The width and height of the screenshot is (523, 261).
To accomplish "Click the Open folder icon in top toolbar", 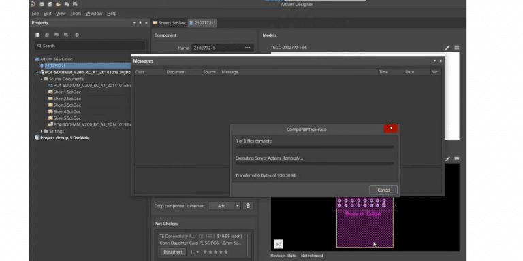I will (x=59, y=4).
